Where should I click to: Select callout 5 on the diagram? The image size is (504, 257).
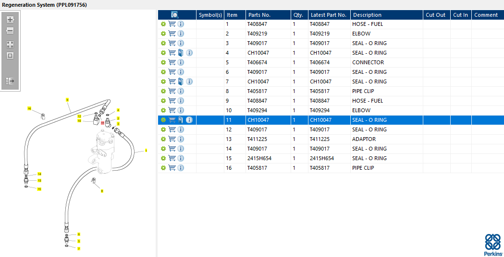[x=79, y=241]
